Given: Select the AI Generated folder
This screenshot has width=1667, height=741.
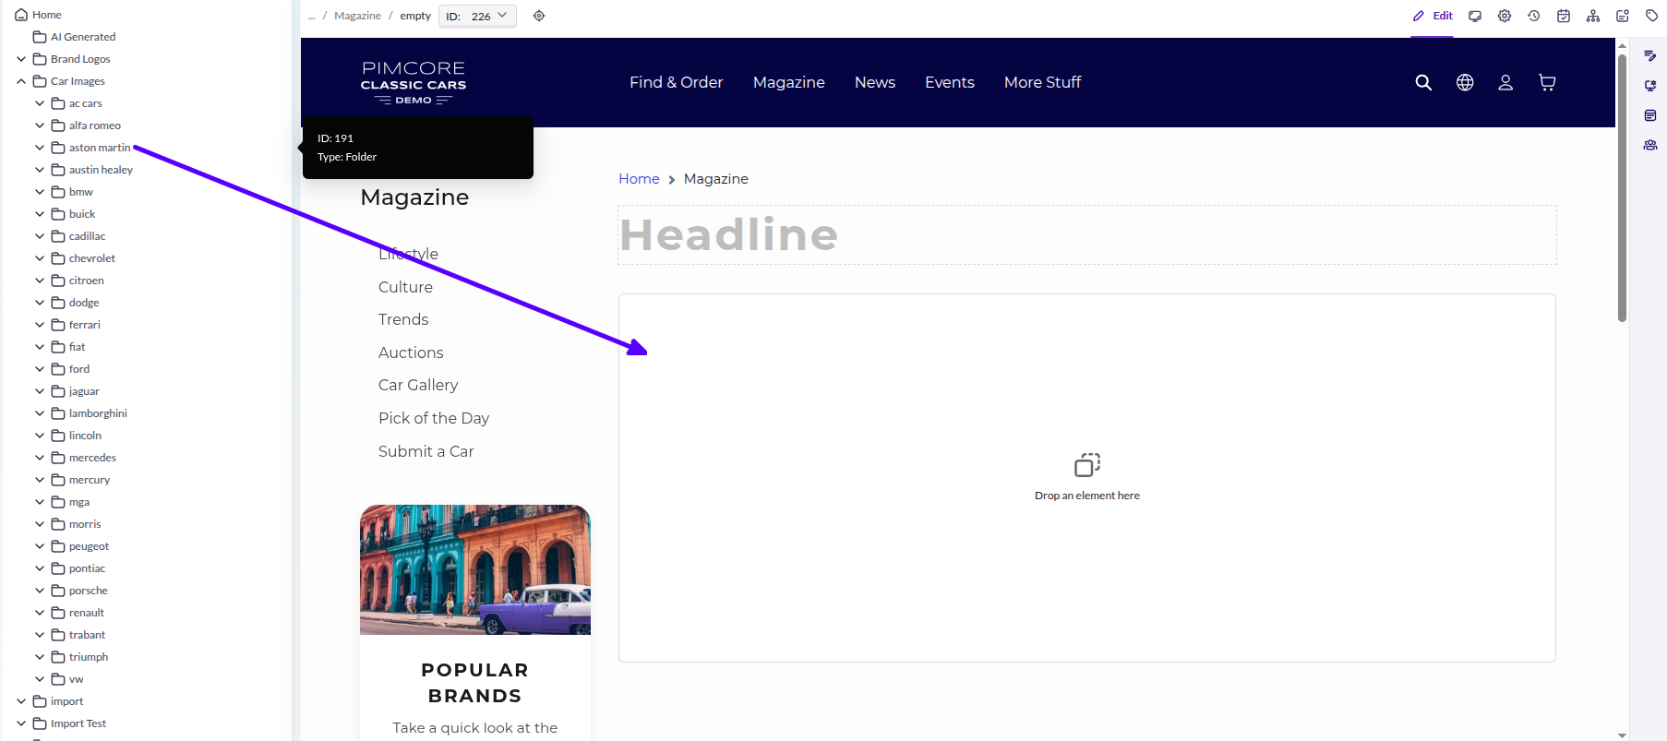Looking at the screenshot, I should (x=75, y=37).
